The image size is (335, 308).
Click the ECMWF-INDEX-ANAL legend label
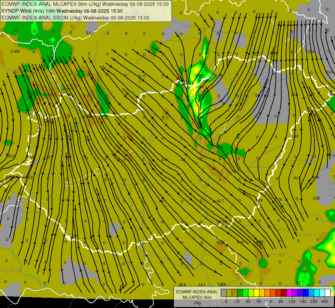197,292
